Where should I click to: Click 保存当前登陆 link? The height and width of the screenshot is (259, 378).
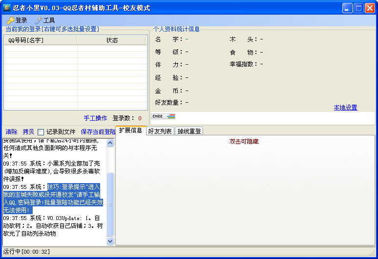point(98,132)
